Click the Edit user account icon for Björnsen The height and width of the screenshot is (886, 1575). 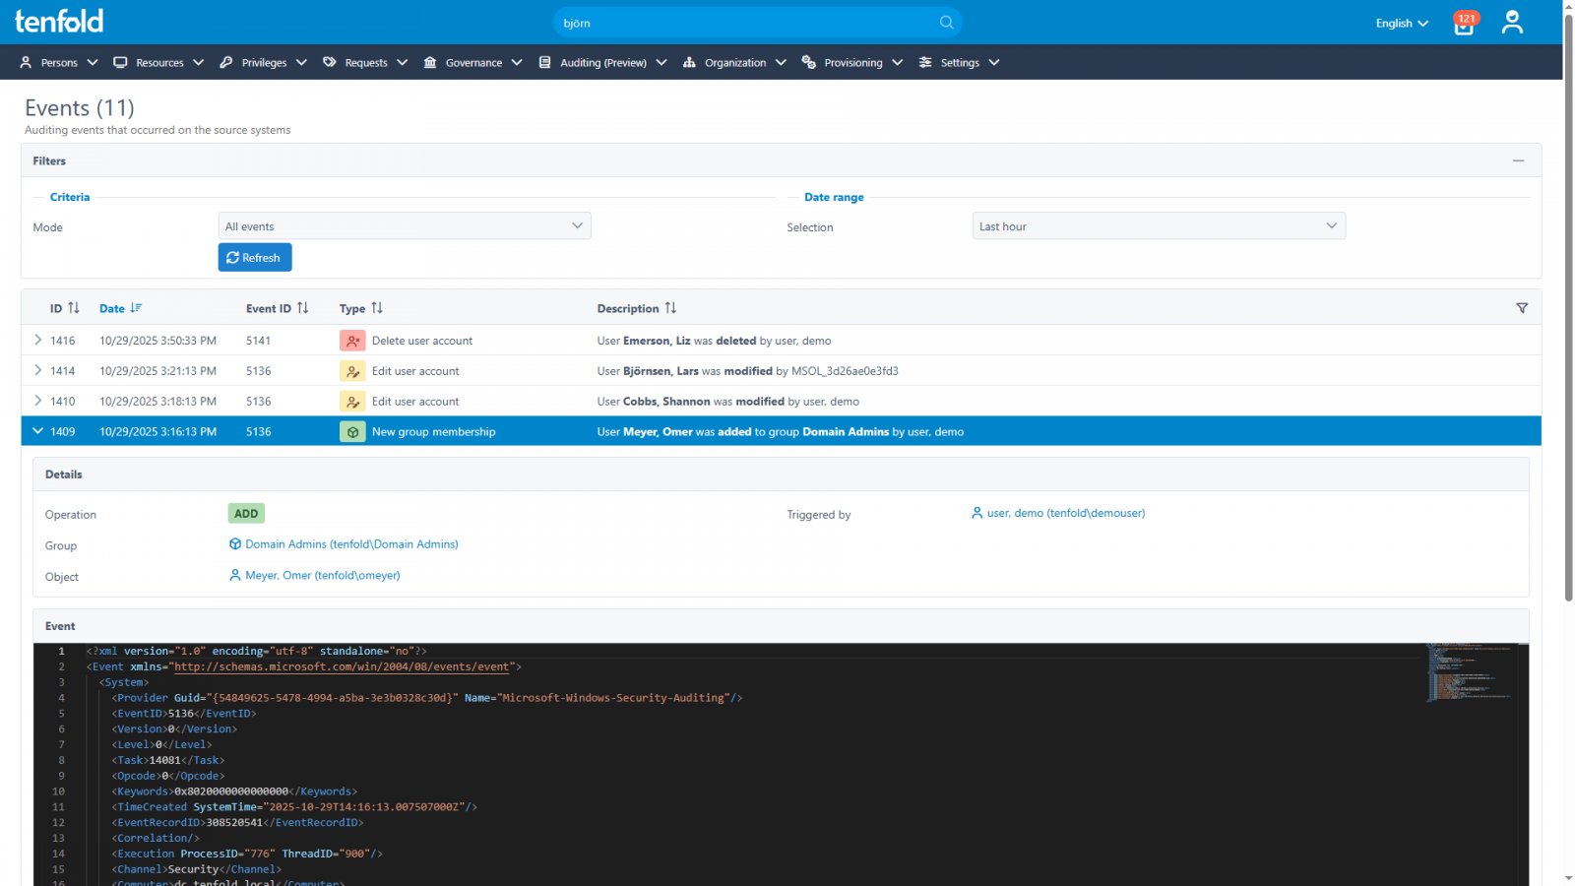351,371
